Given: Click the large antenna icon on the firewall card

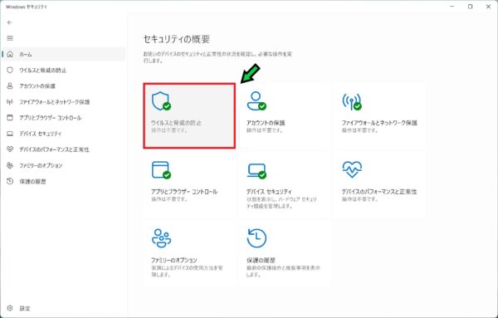Looking at the screenshot, I should [352, 101].
